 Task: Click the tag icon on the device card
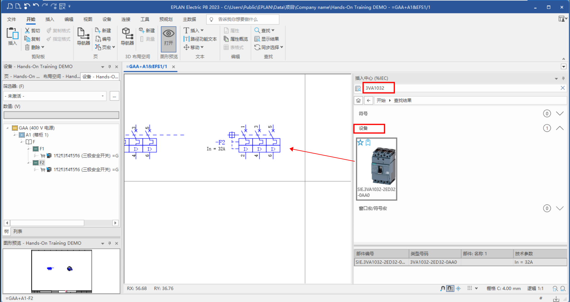pos(368,142)
